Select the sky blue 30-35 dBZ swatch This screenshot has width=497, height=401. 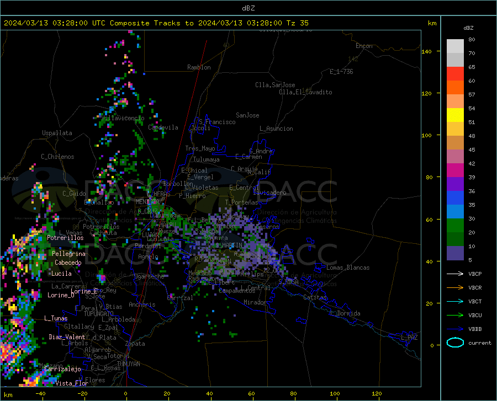pos(455,212)
